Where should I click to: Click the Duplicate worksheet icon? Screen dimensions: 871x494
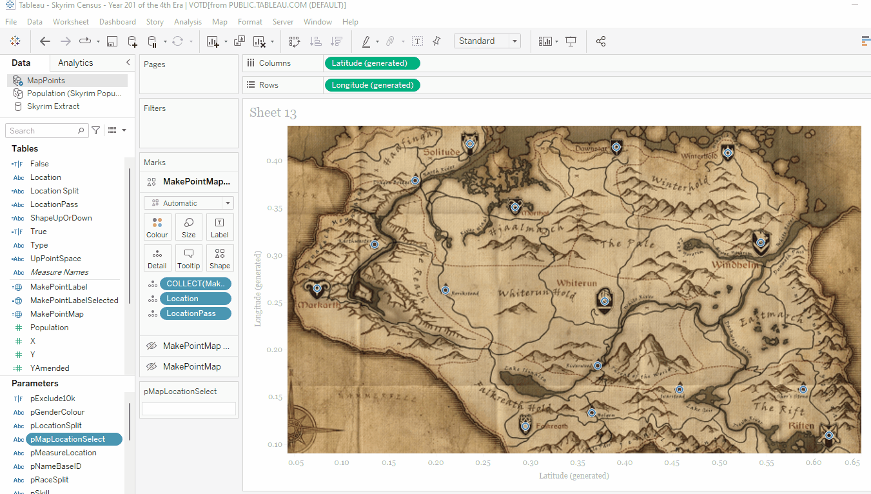coord(239,41)
